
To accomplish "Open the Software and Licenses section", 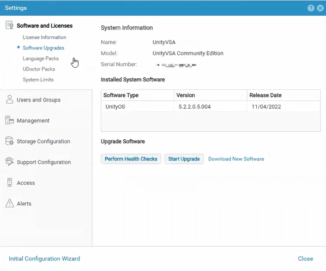I will click(44, 26).
